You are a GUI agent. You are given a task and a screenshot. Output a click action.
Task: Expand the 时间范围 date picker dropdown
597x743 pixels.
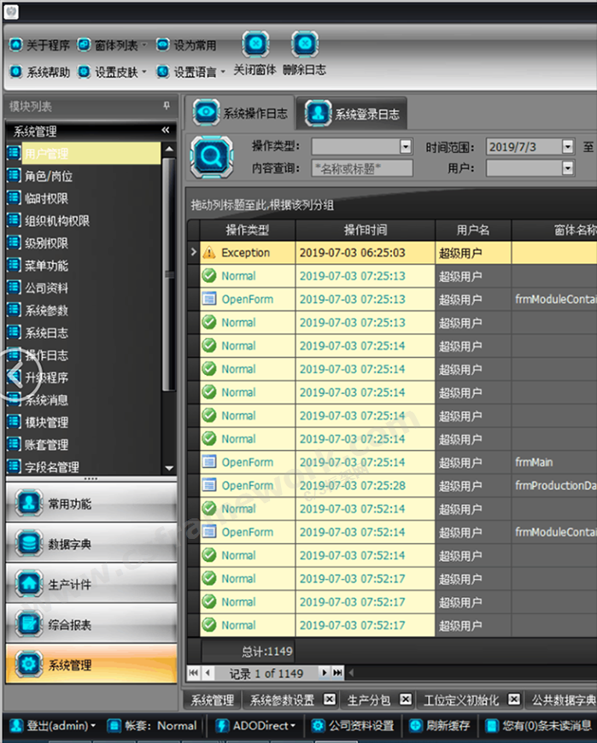568,147
